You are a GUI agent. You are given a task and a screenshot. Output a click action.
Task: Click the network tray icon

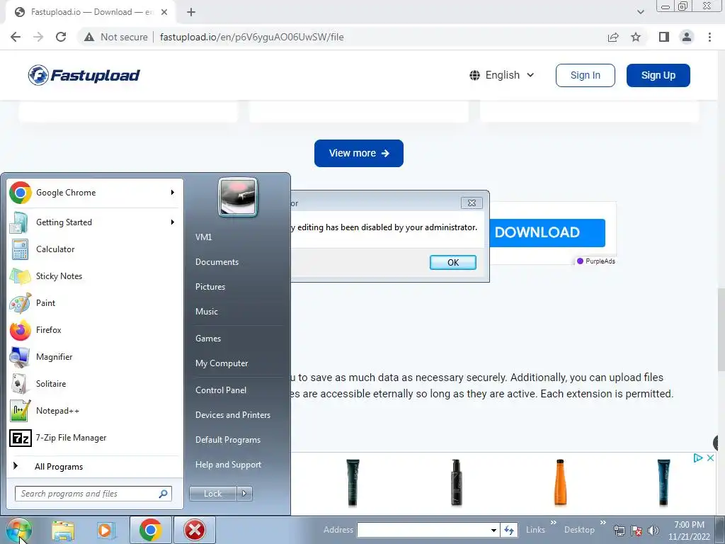tap(619, 531)
